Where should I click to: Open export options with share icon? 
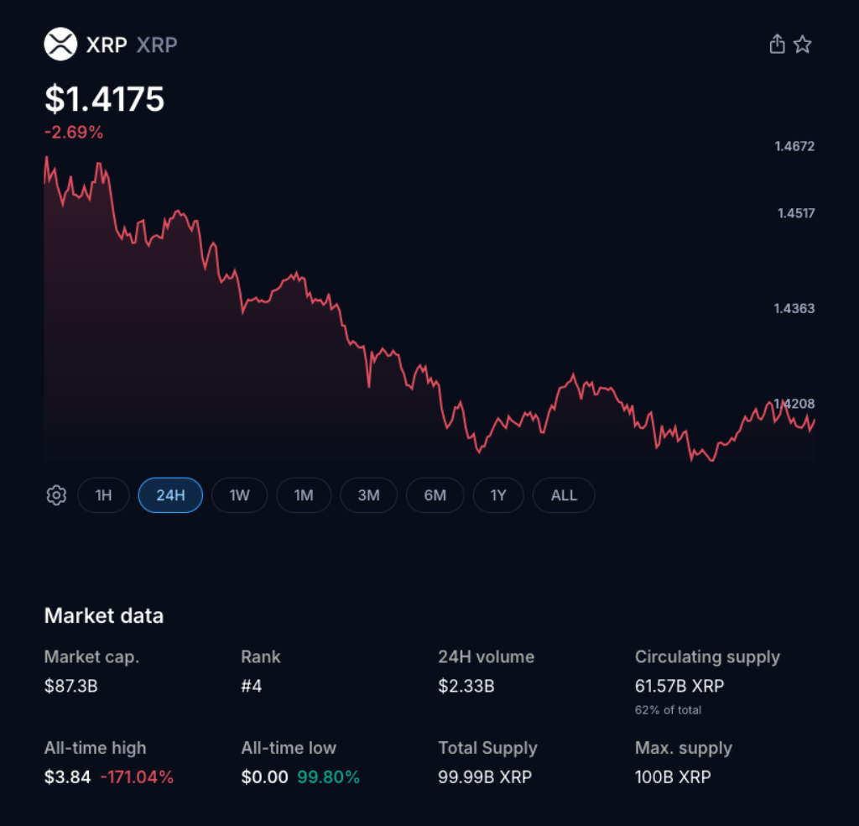pyautogui.click(x=777, y=44)
